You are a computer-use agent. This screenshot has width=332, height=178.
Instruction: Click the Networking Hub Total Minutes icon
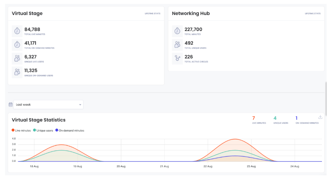click(x=177, y=31)
